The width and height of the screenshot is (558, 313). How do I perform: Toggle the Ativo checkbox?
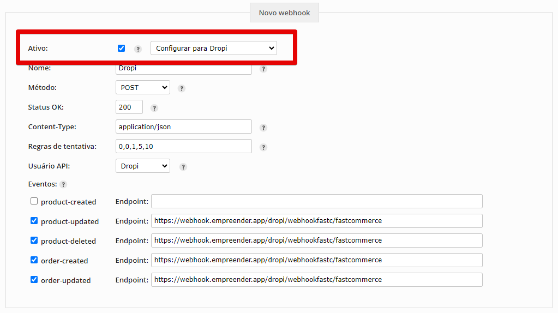click(121, 48)
